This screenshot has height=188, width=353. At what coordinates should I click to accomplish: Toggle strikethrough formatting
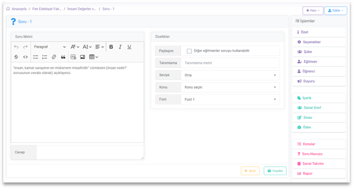(17, 57)
